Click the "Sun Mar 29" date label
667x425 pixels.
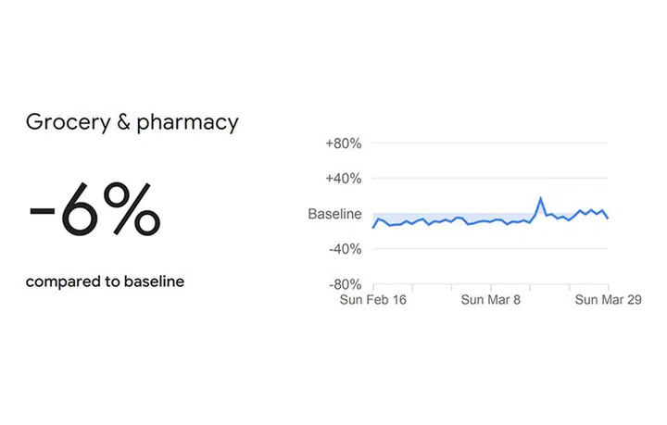(608, 300)
